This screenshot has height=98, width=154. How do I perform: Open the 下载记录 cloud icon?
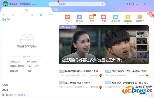pos(116,17)
